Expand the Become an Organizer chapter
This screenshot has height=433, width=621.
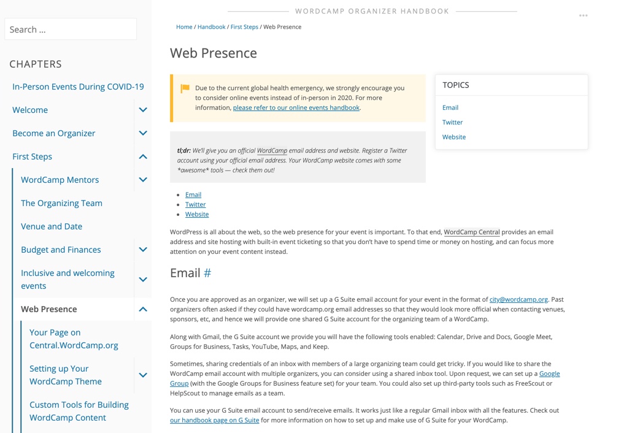coord(143,133)
